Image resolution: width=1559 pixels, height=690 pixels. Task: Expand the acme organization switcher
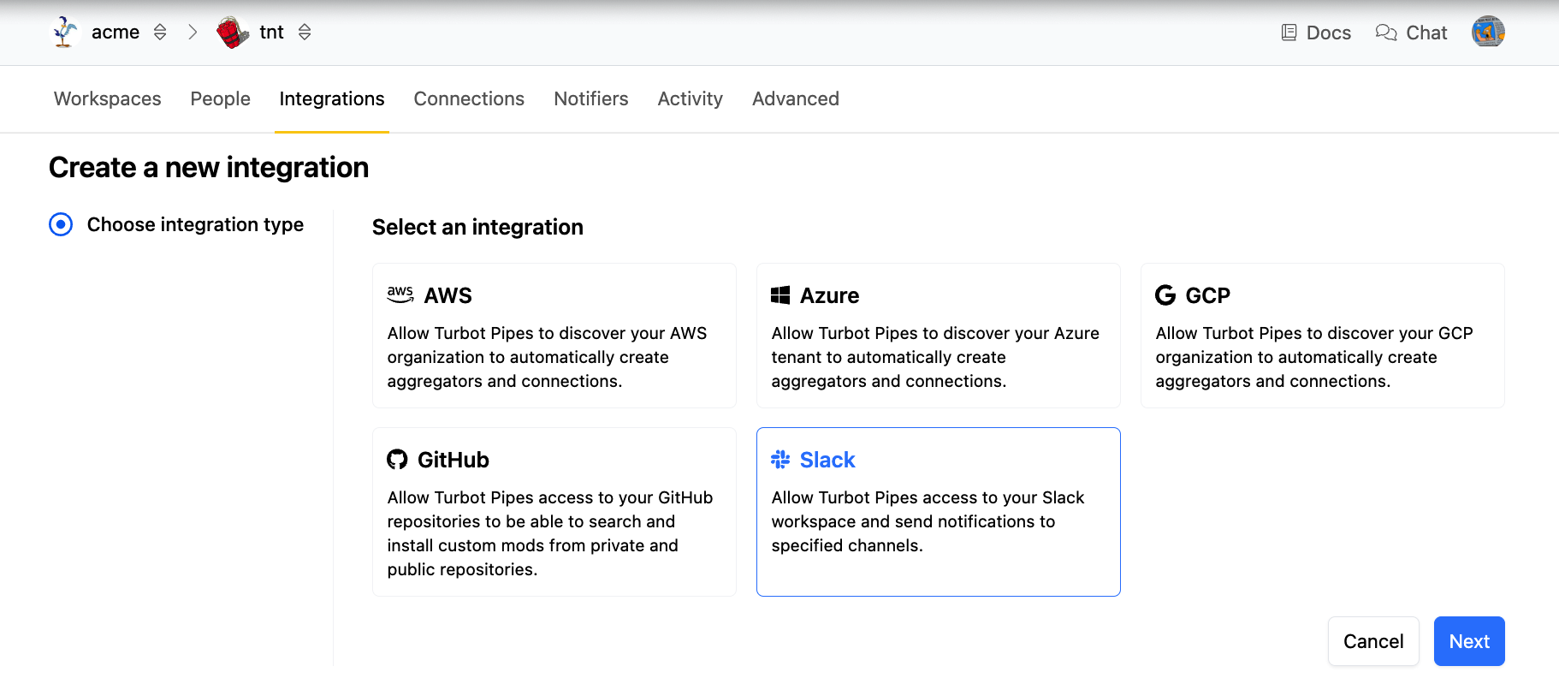(x=160, y=33)
